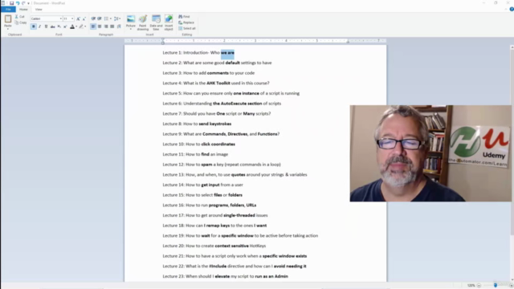This screenshot has height=289, width=514.
Task: Toggle Align text right
Action: (106, 26)
